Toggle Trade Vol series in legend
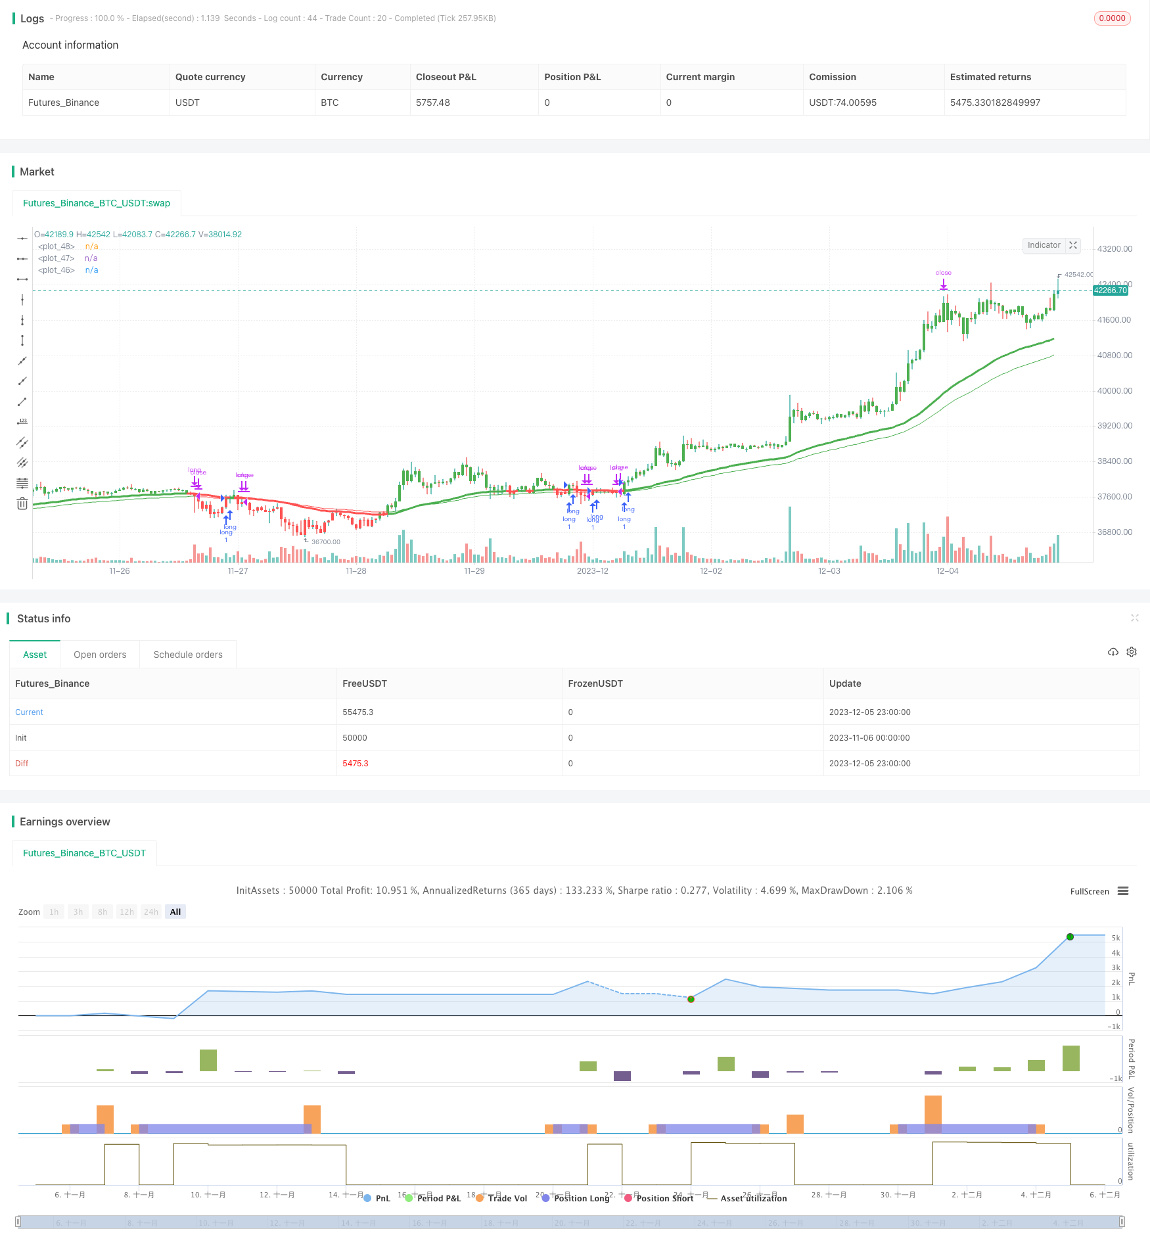1150x1248 pixels. click(501, 1198)
